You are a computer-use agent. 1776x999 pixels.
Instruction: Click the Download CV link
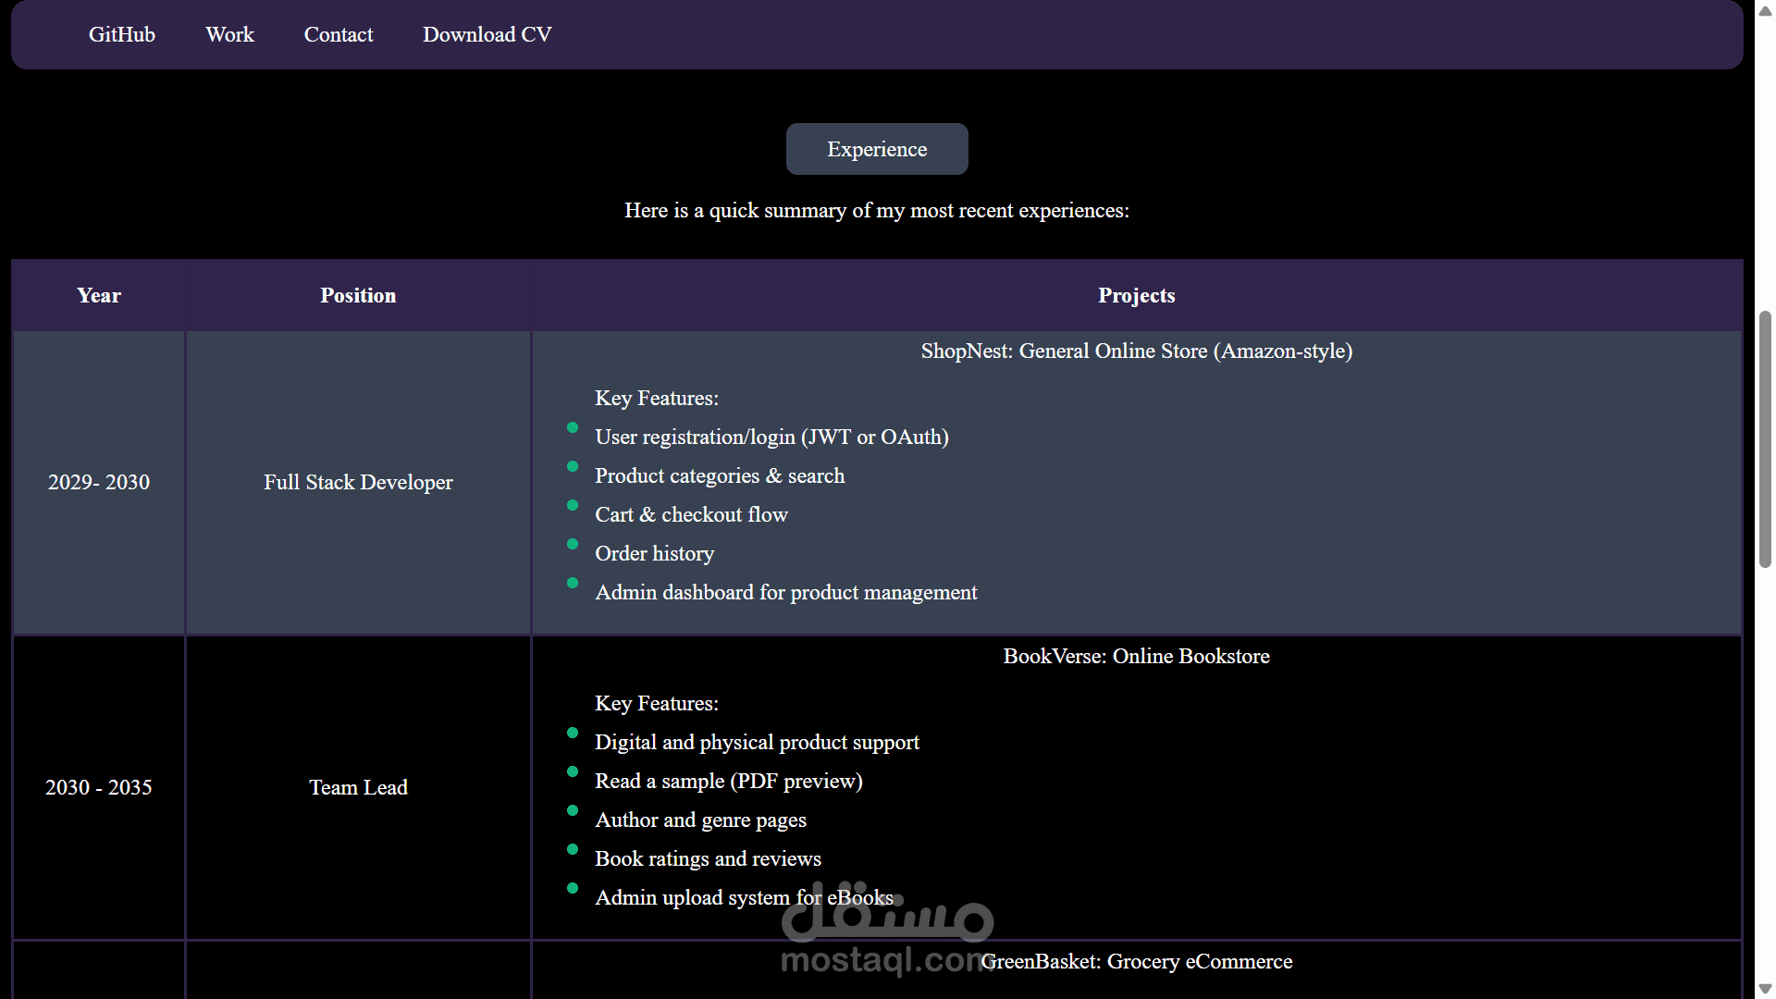pos(487,34)
